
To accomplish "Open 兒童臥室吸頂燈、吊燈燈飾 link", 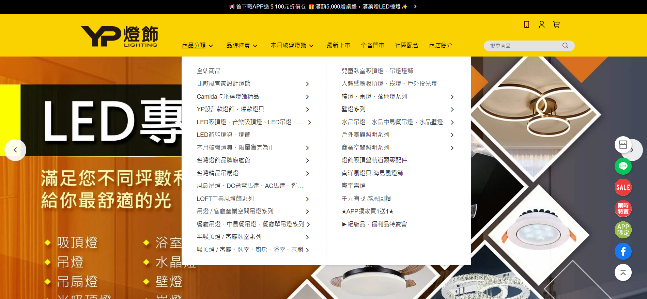I will point(378,71).
